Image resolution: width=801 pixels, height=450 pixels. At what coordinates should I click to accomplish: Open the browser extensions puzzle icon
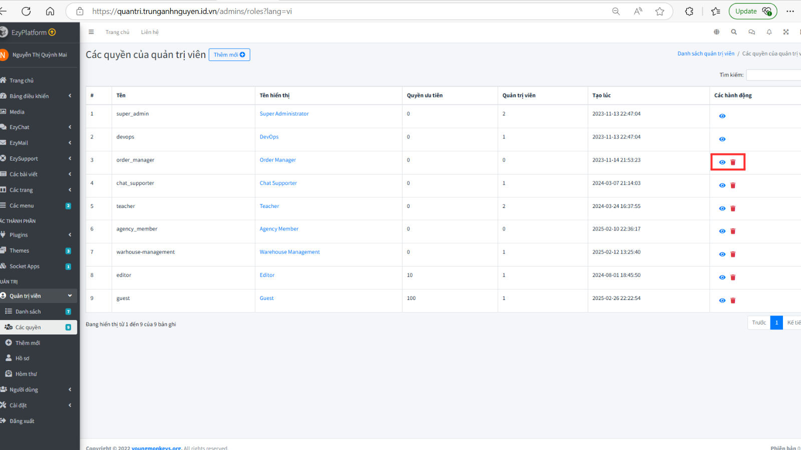pyautogui.click(x=689, y=11)
